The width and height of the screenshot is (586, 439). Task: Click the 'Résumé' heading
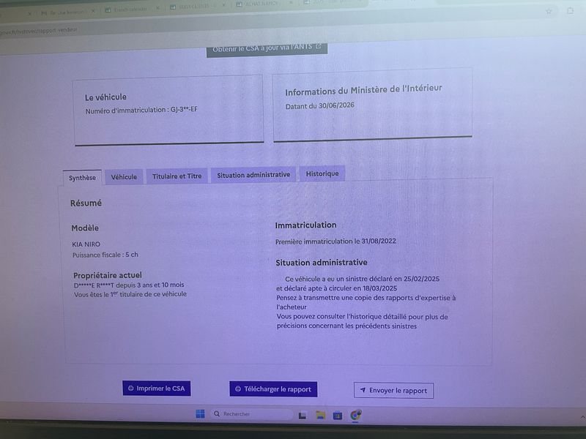(x=86, y=203)
